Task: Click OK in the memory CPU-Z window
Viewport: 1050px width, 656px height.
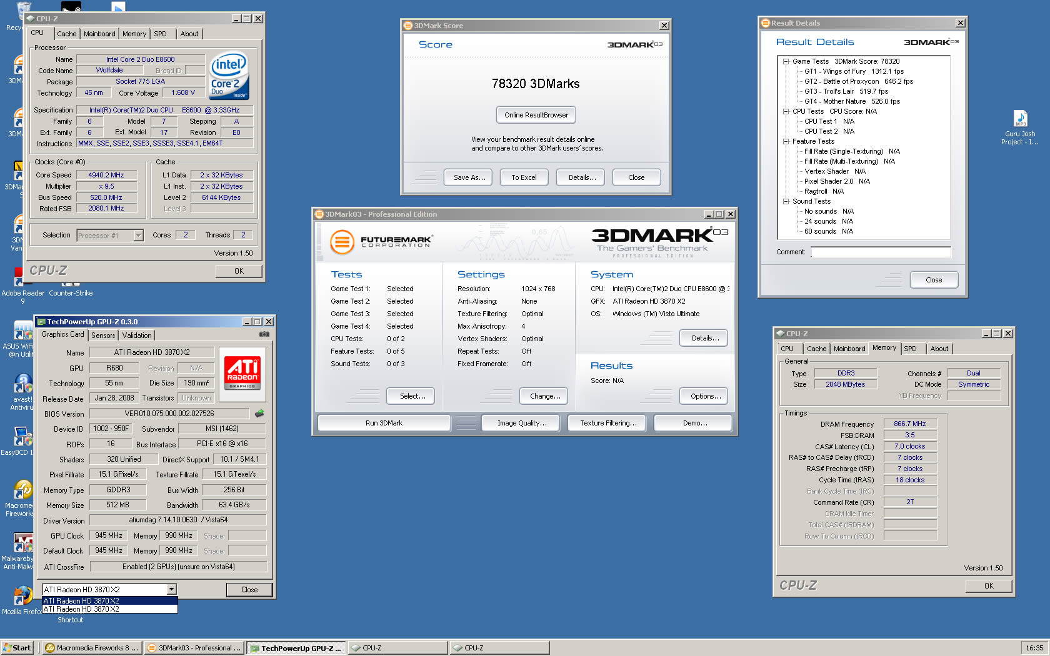Action: tap(988, 586)
